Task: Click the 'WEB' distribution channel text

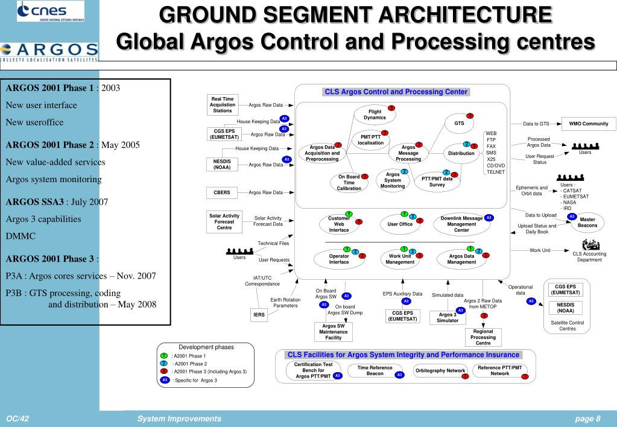Action: click(x=491, y=133)
